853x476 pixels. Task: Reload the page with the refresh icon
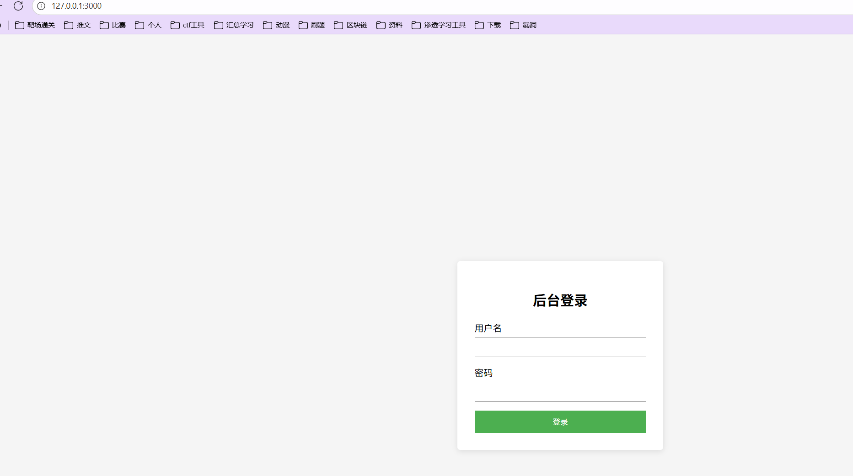[18, 6]
